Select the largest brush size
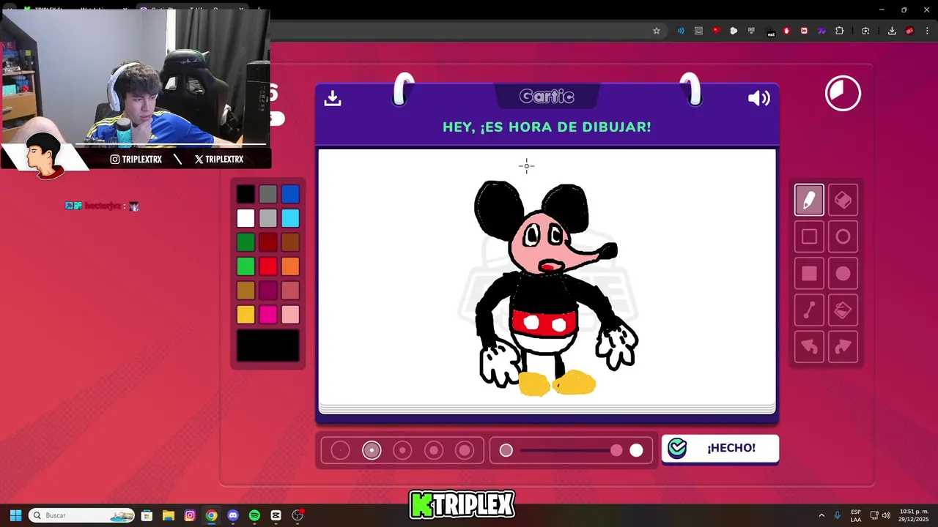Viewport: 938px width, 527px height. pos(465,450)
